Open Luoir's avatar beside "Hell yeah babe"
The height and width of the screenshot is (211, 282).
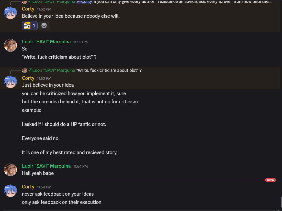(10, 170)
